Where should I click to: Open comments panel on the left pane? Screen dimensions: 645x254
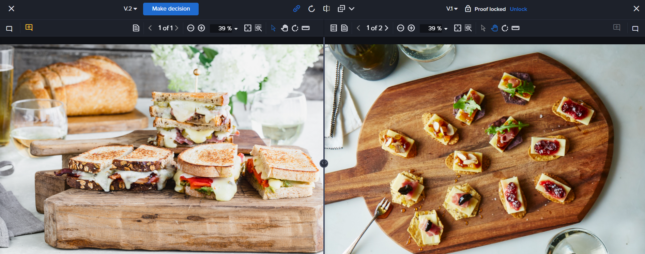[x=9, y=29]
